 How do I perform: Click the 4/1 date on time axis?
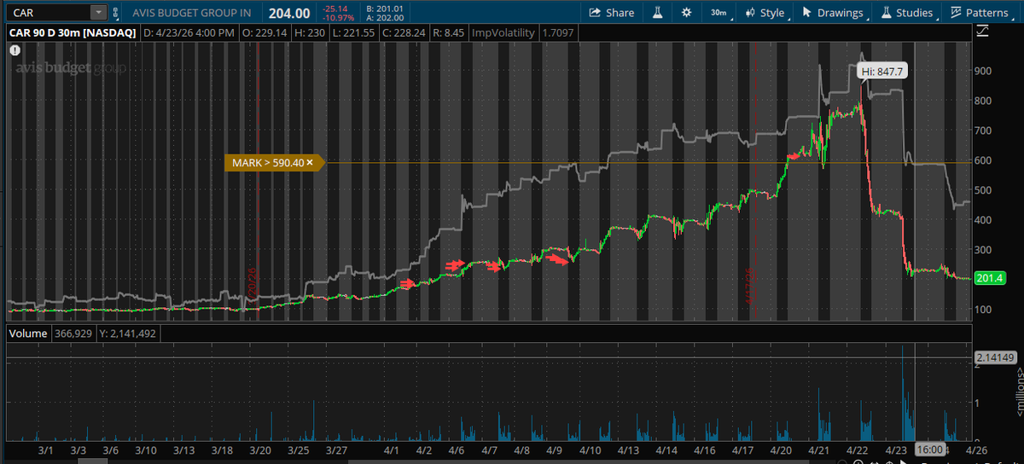pos(392,449)
